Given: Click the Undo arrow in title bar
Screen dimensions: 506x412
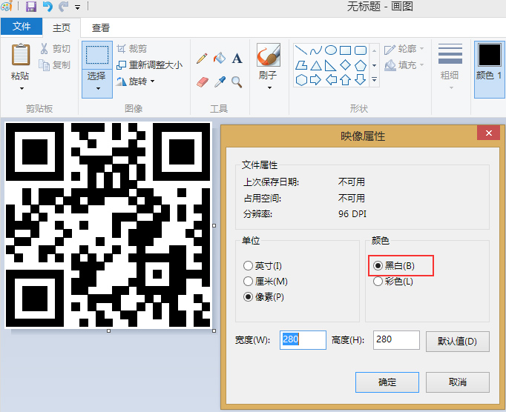Looking at the screenshot, I should (47, 6).
